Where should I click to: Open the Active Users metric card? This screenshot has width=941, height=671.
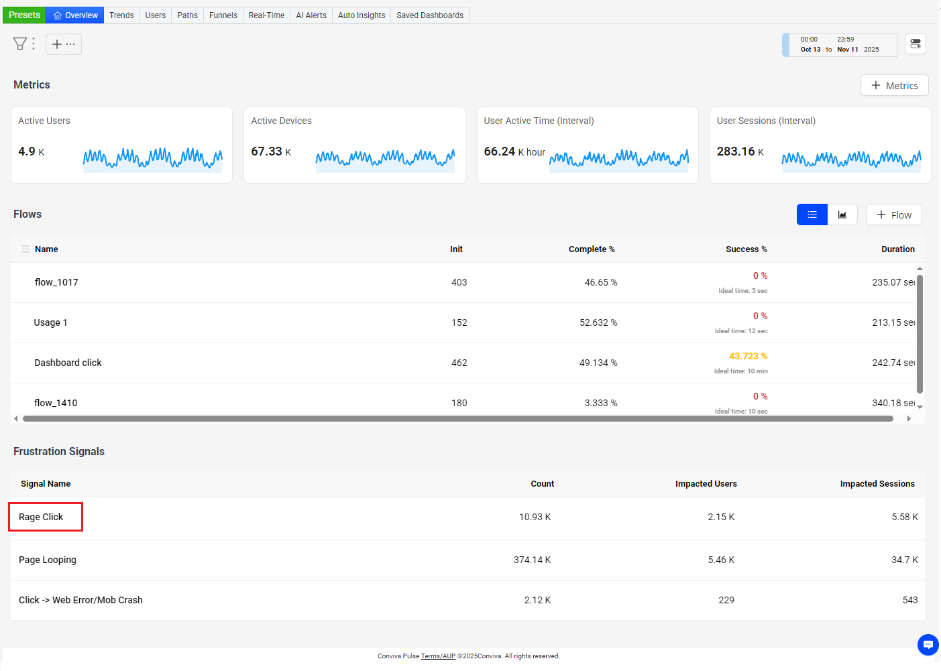[121, 145]
